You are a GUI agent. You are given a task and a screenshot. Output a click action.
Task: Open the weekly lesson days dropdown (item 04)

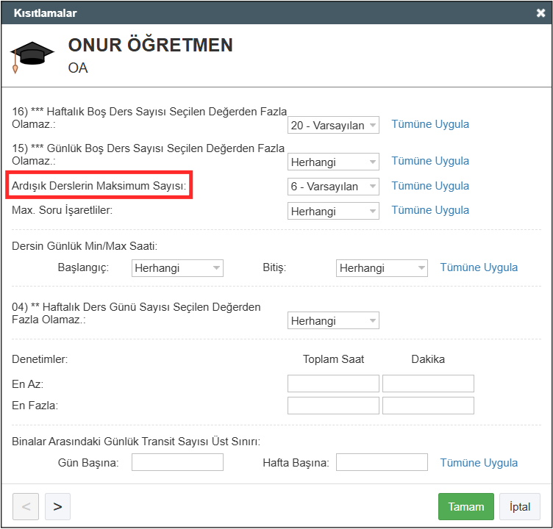point(333,320)
